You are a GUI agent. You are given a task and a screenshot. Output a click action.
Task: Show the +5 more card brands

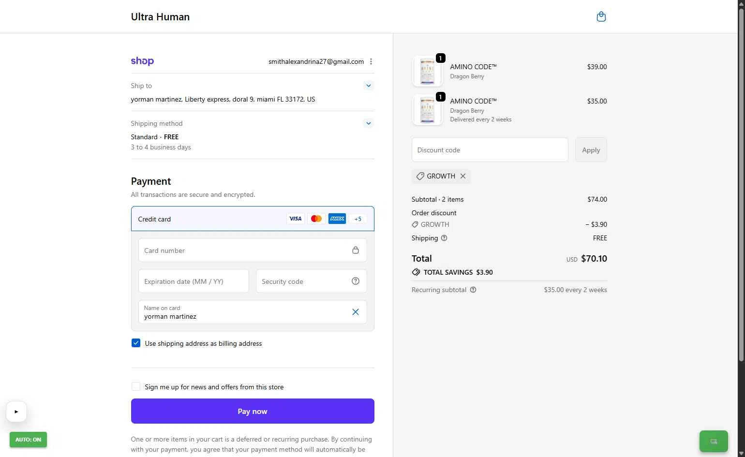click(358, 219)
